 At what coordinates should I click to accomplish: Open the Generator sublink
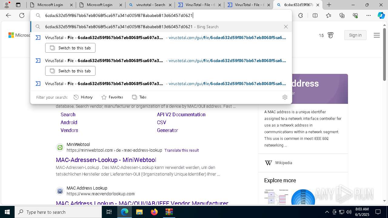167,130
